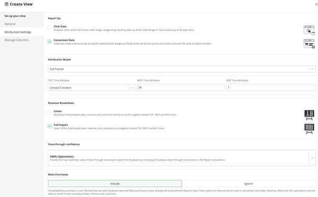The image size is (318, 197).
Task: Switch to Attribution Settings section
Action: [x=18, y=32]
